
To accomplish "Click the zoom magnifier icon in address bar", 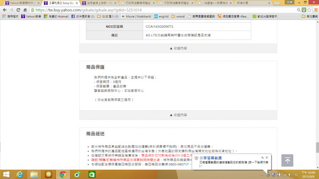I will click(299, 10).
